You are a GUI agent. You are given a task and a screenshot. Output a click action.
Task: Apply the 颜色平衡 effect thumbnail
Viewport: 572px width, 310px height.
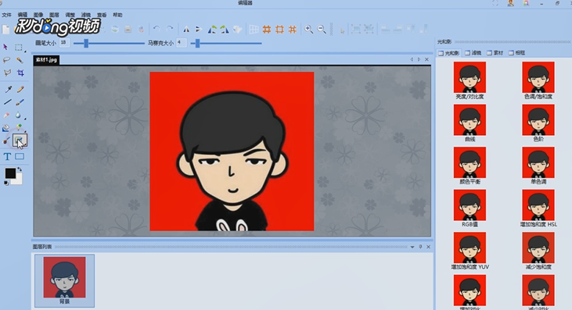[469, 162]
